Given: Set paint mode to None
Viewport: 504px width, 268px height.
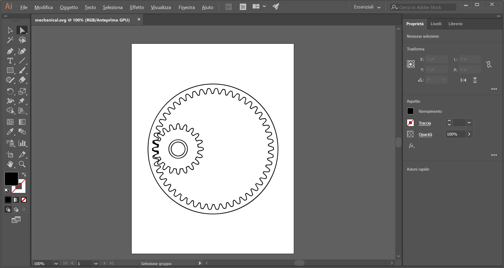Looking at the screenshot, I should point(24,200).
